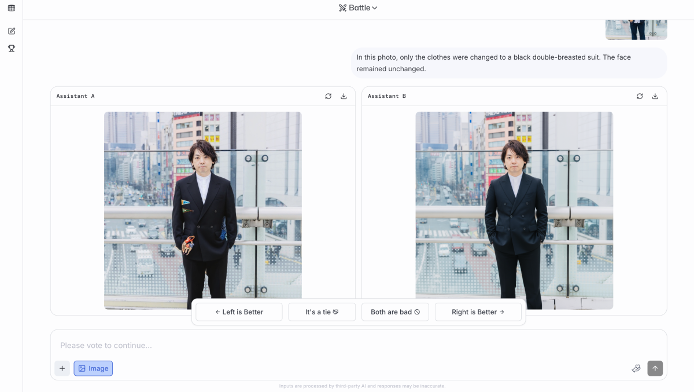The image size is (694, 392).
Task: Download Assistant A's image
Action: pos(344,96)
